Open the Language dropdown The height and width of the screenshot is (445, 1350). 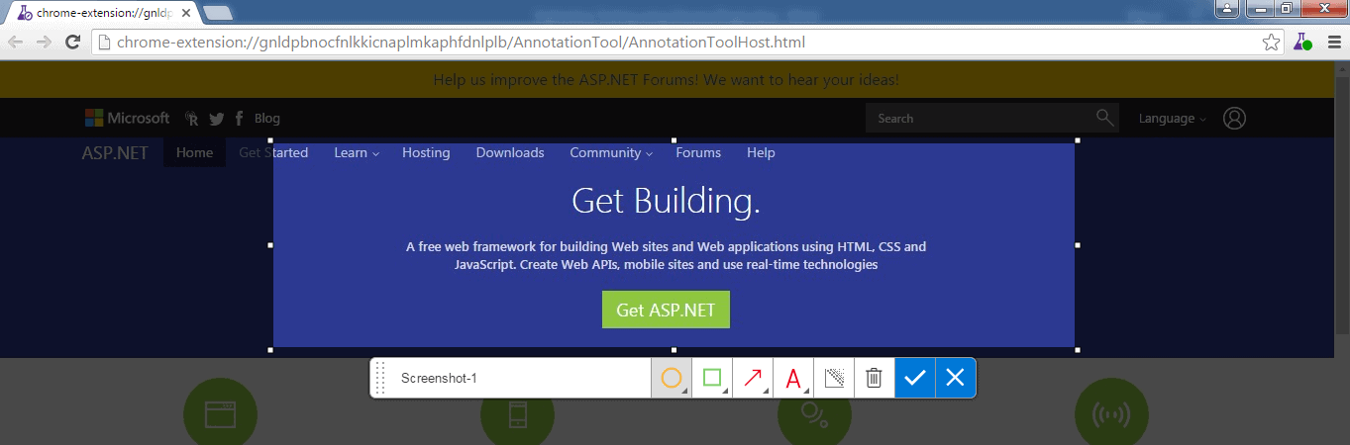tap(1173, 118)
